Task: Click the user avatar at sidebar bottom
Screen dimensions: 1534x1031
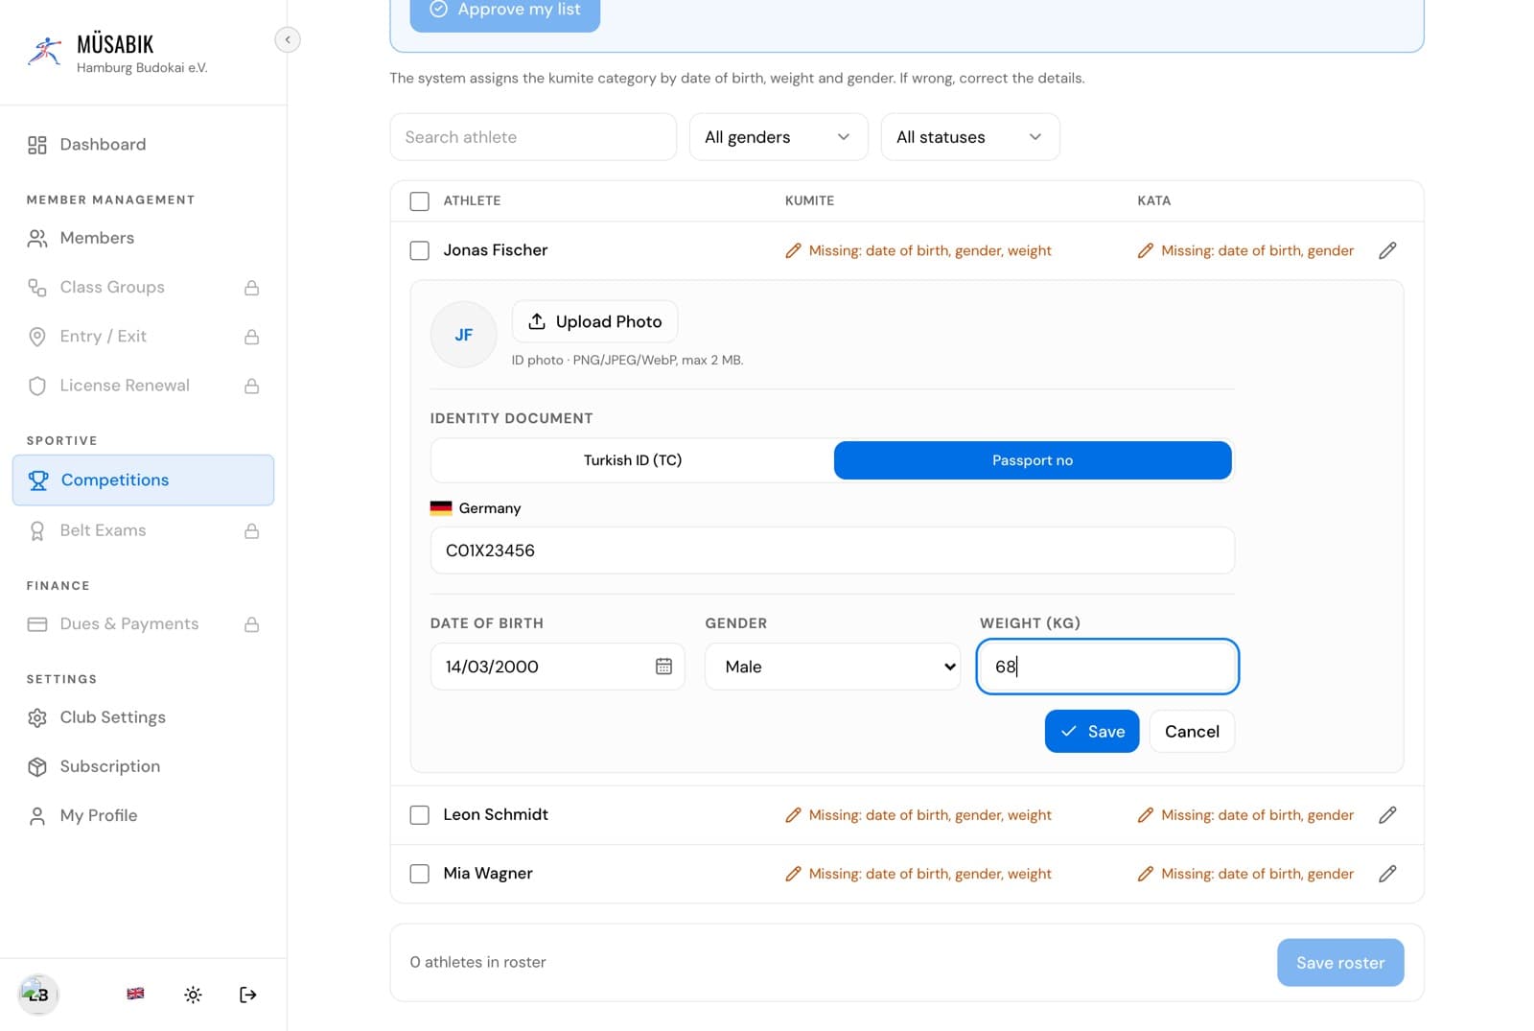Action: coord(38,994)
